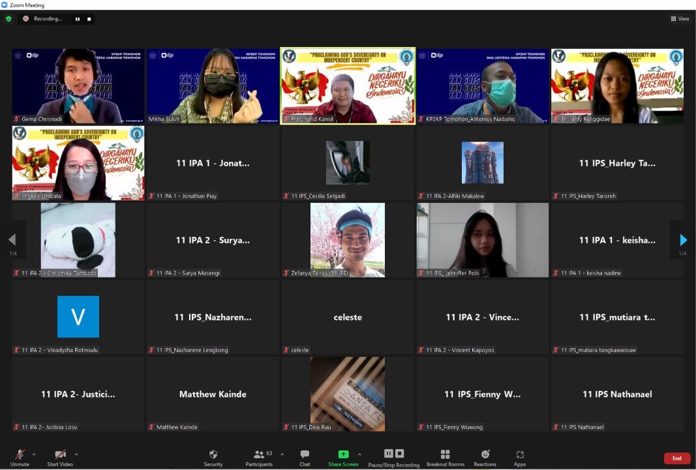Unmute the microphone
Screen dimensions: 696x470
pos(20,457)
